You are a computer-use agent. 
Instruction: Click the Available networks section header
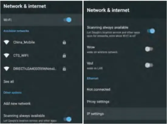click(x=16, y=31)
